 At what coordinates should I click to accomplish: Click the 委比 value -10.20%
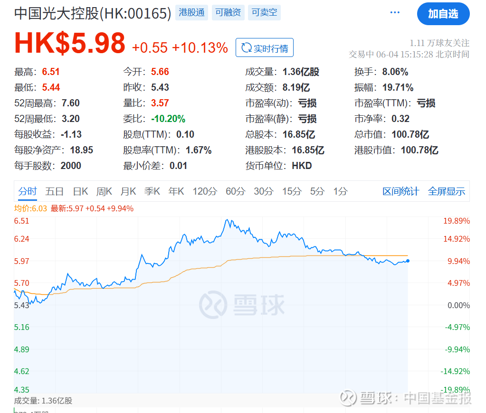(x=168, y=119)
